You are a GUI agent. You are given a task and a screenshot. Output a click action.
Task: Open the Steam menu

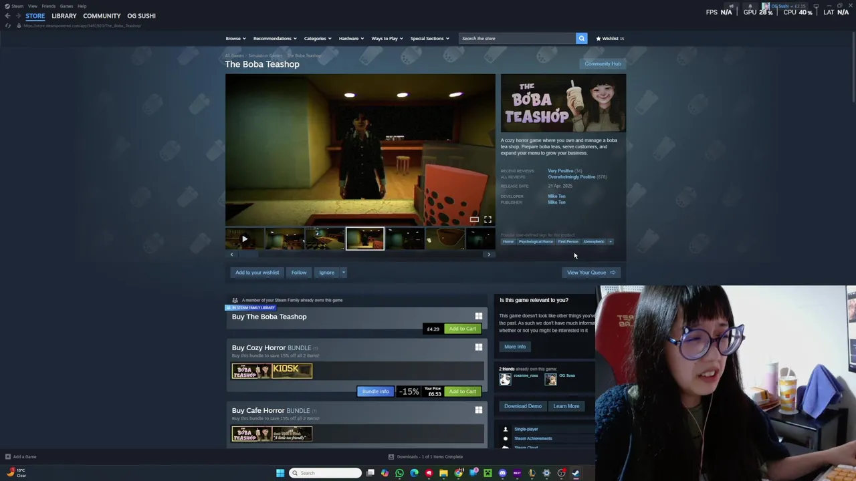coord(14,6)
